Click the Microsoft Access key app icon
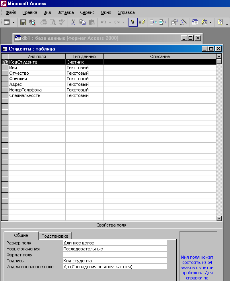 [x=4, y=4]
